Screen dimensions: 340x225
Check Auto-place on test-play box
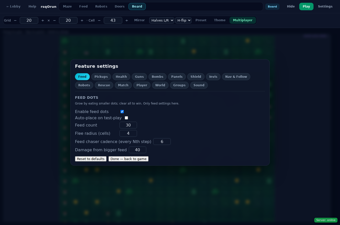126,118
